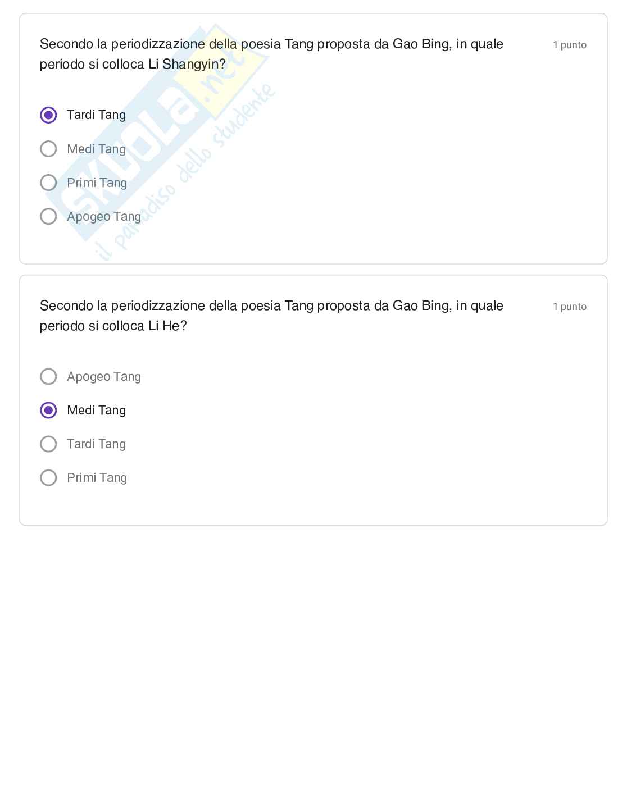627x798 pixels.
Task: Click "1 punto" label of Li He question
Action: pyautogui.click(x=569, y=307)
